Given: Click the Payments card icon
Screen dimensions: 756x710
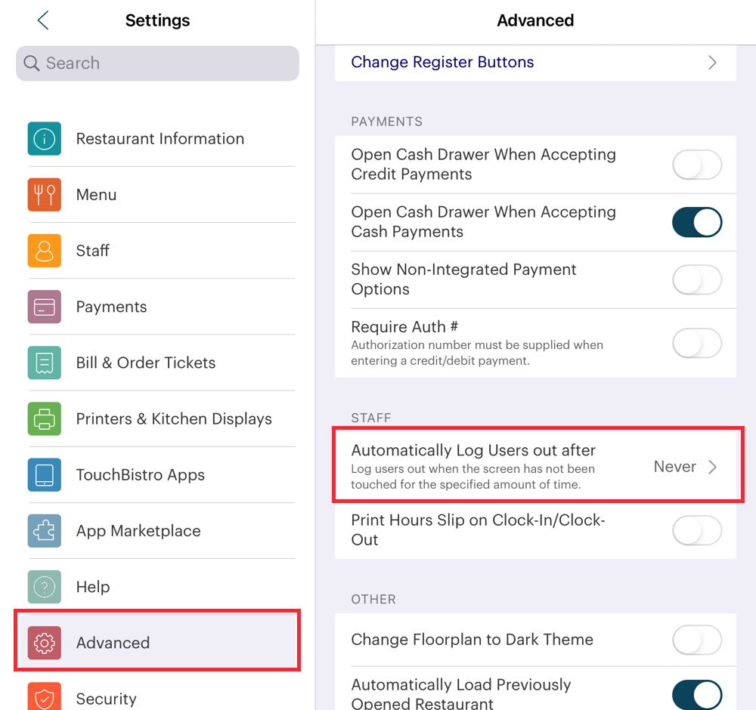Looking at the screenshot, I should click(x=45, y=307).
